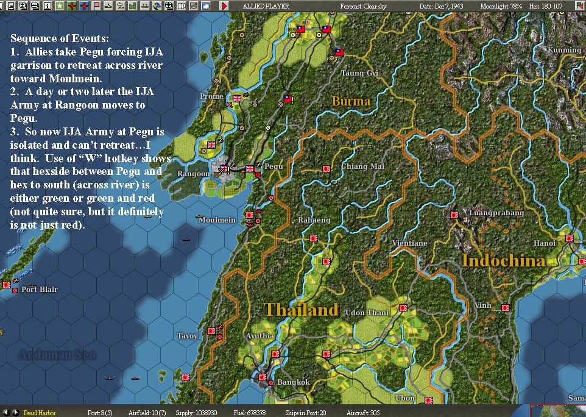Click red aircraft on green background icon
The height and width of the screenshot is (417, 586).
click(x=72, y=6)
